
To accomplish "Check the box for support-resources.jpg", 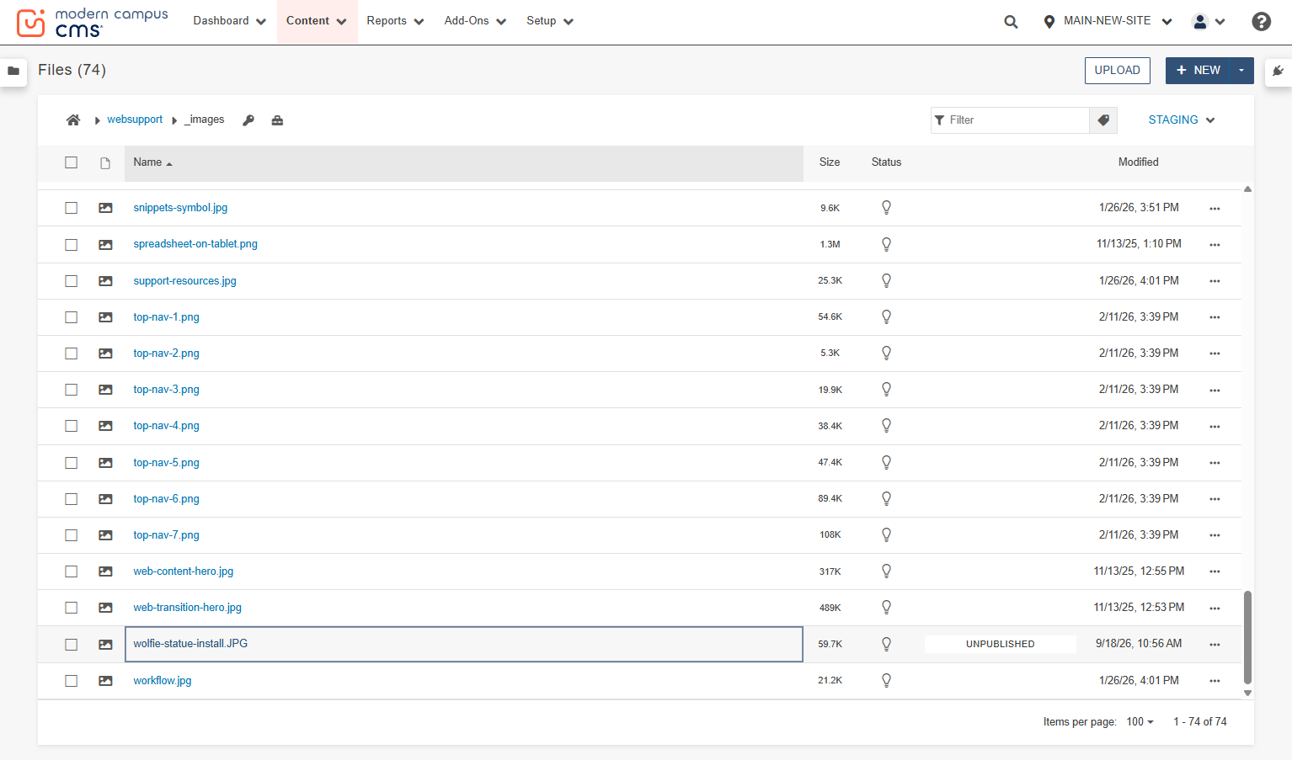I will click(72, 281).
